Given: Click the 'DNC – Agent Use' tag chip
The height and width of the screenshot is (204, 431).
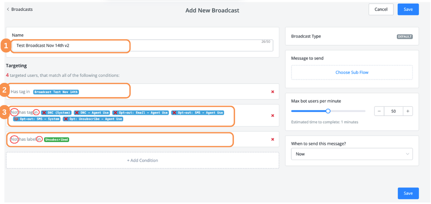Looking at the screenshot, I should coord(92,113).
